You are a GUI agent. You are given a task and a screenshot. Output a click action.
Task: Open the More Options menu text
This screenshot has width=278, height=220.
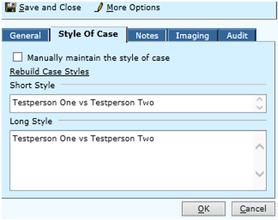(x=133, y=8)
